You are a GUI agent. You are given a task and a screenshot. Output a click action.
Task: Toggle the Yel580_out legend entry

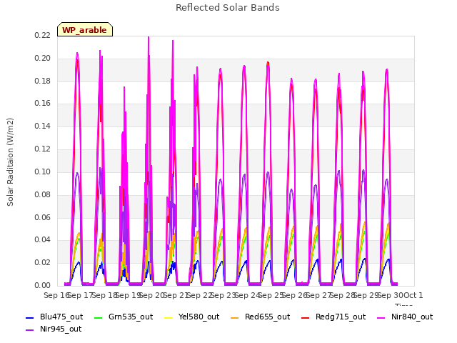[192, 317]
